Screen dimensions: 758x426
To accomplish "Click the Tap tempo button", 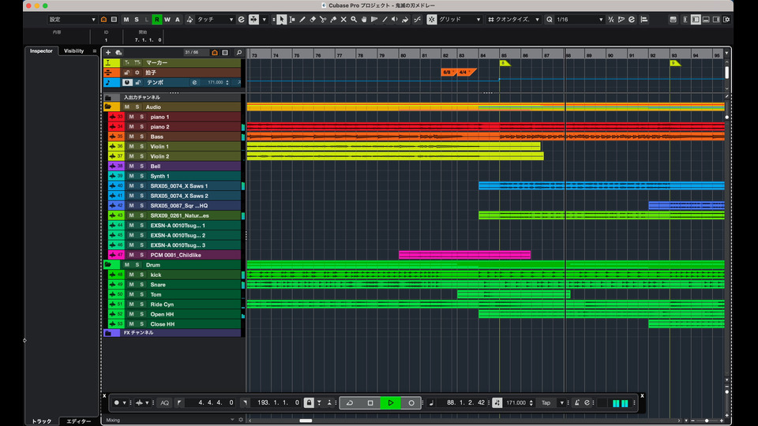I will [x=546, y=402].
